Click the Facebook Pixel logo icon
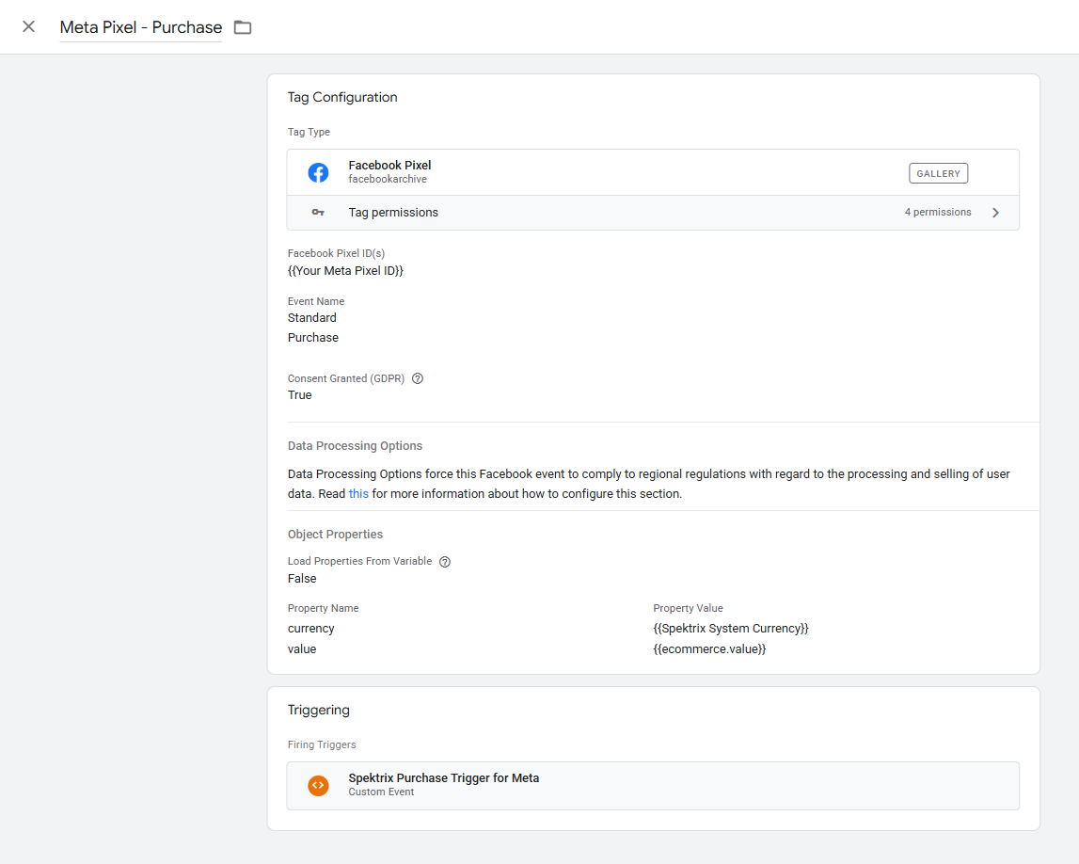Screen dimensions: 1079x864 coord(318,172)
